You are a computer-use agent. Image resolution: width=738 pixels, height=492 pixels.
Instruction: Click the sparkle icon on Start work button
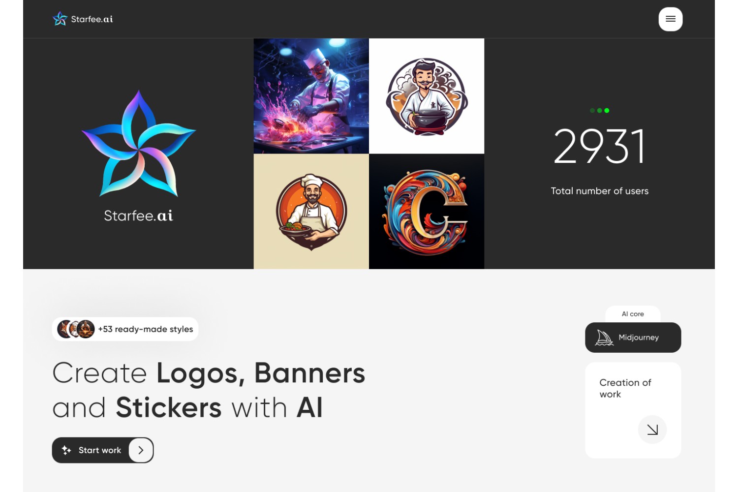tap(66, 450)
